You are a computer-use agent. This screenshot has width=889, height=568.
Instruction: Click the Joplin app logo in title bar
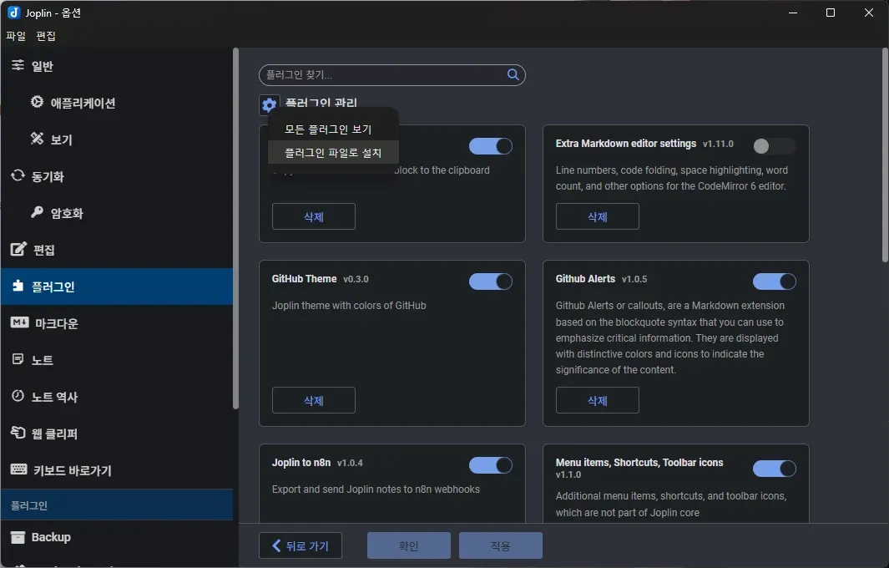14,13
